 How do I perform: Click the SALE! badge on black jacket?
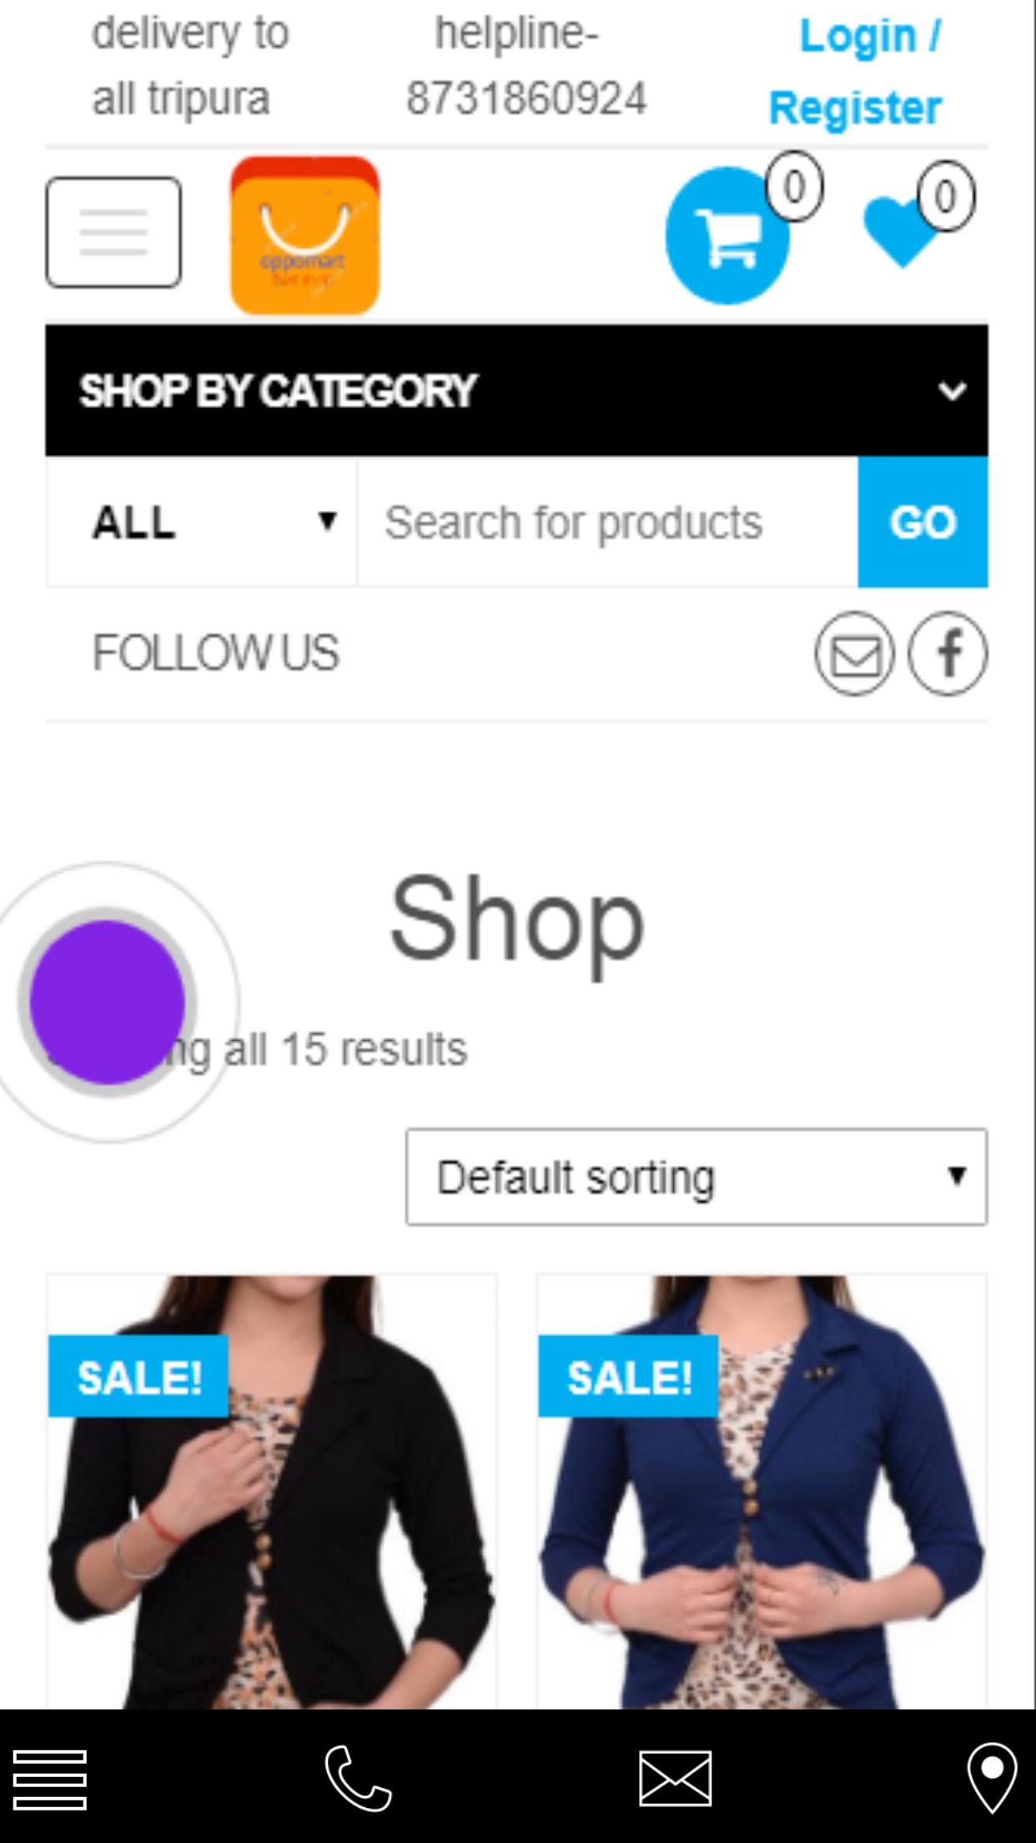(138, 1376)
